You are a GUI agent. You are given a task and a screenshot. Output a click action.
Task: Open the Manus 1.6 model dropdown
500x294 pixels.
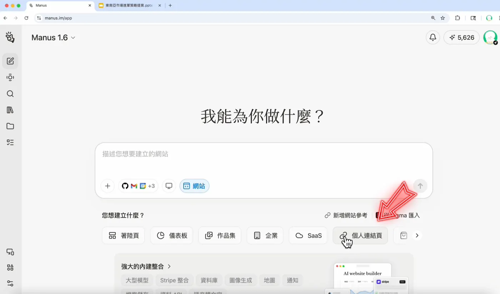pyautogui.click(x=53, y=38)
